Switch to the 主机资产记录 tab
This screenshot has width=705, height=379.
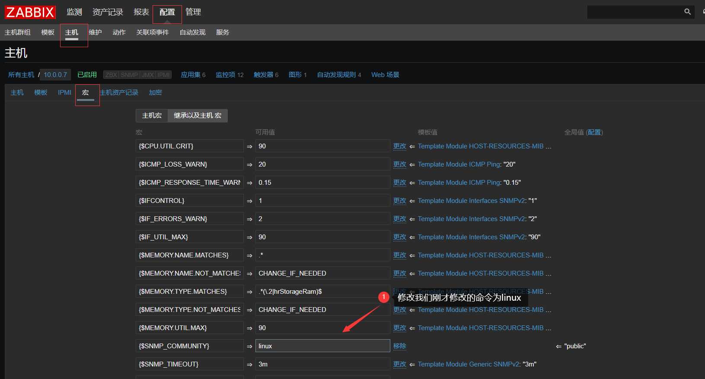pos(119,93)
